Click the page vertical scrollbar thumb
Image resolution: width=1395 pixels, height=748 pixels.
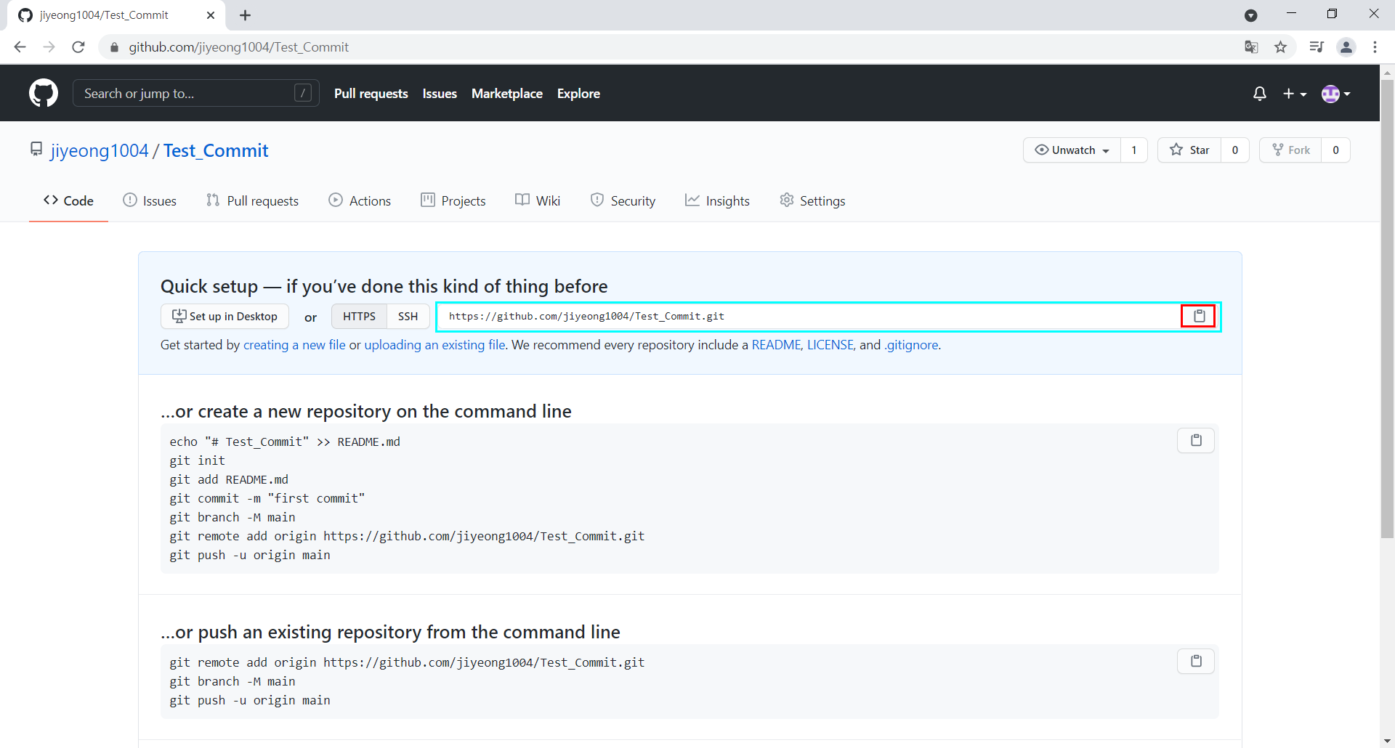1387,309
